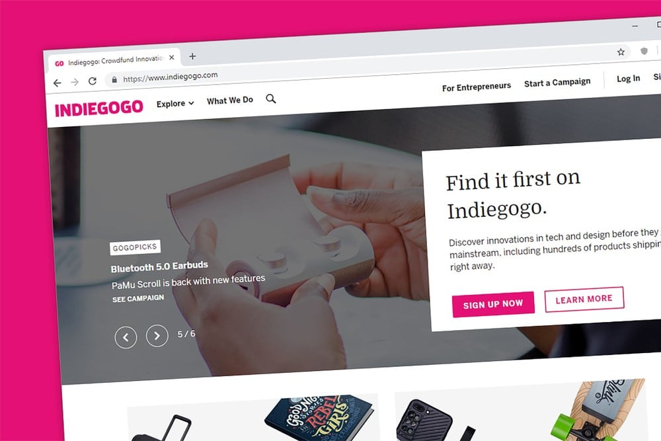Go to previous carousel slide
The width and height of the screenshot is (661, 441).
click(126, 337)
